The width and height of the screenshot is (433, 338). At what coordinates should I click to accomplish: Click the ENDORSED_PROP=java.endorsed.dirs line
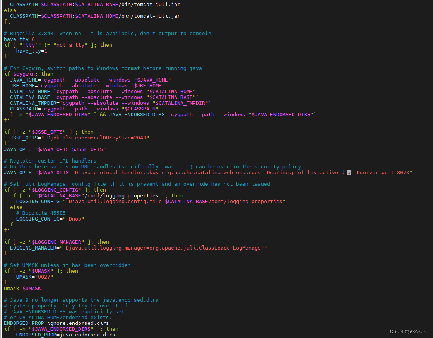[65, 335]
